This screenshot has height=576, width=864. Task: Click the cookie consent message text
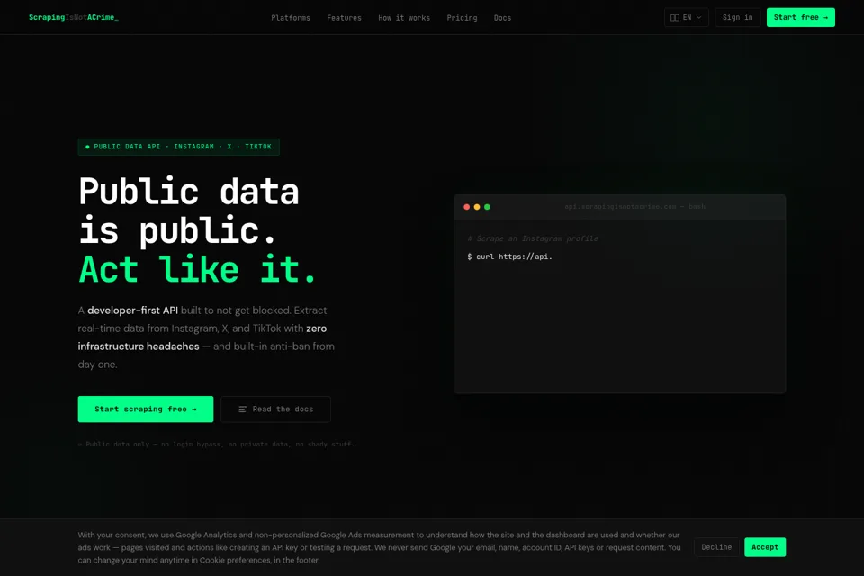[379, 547]
